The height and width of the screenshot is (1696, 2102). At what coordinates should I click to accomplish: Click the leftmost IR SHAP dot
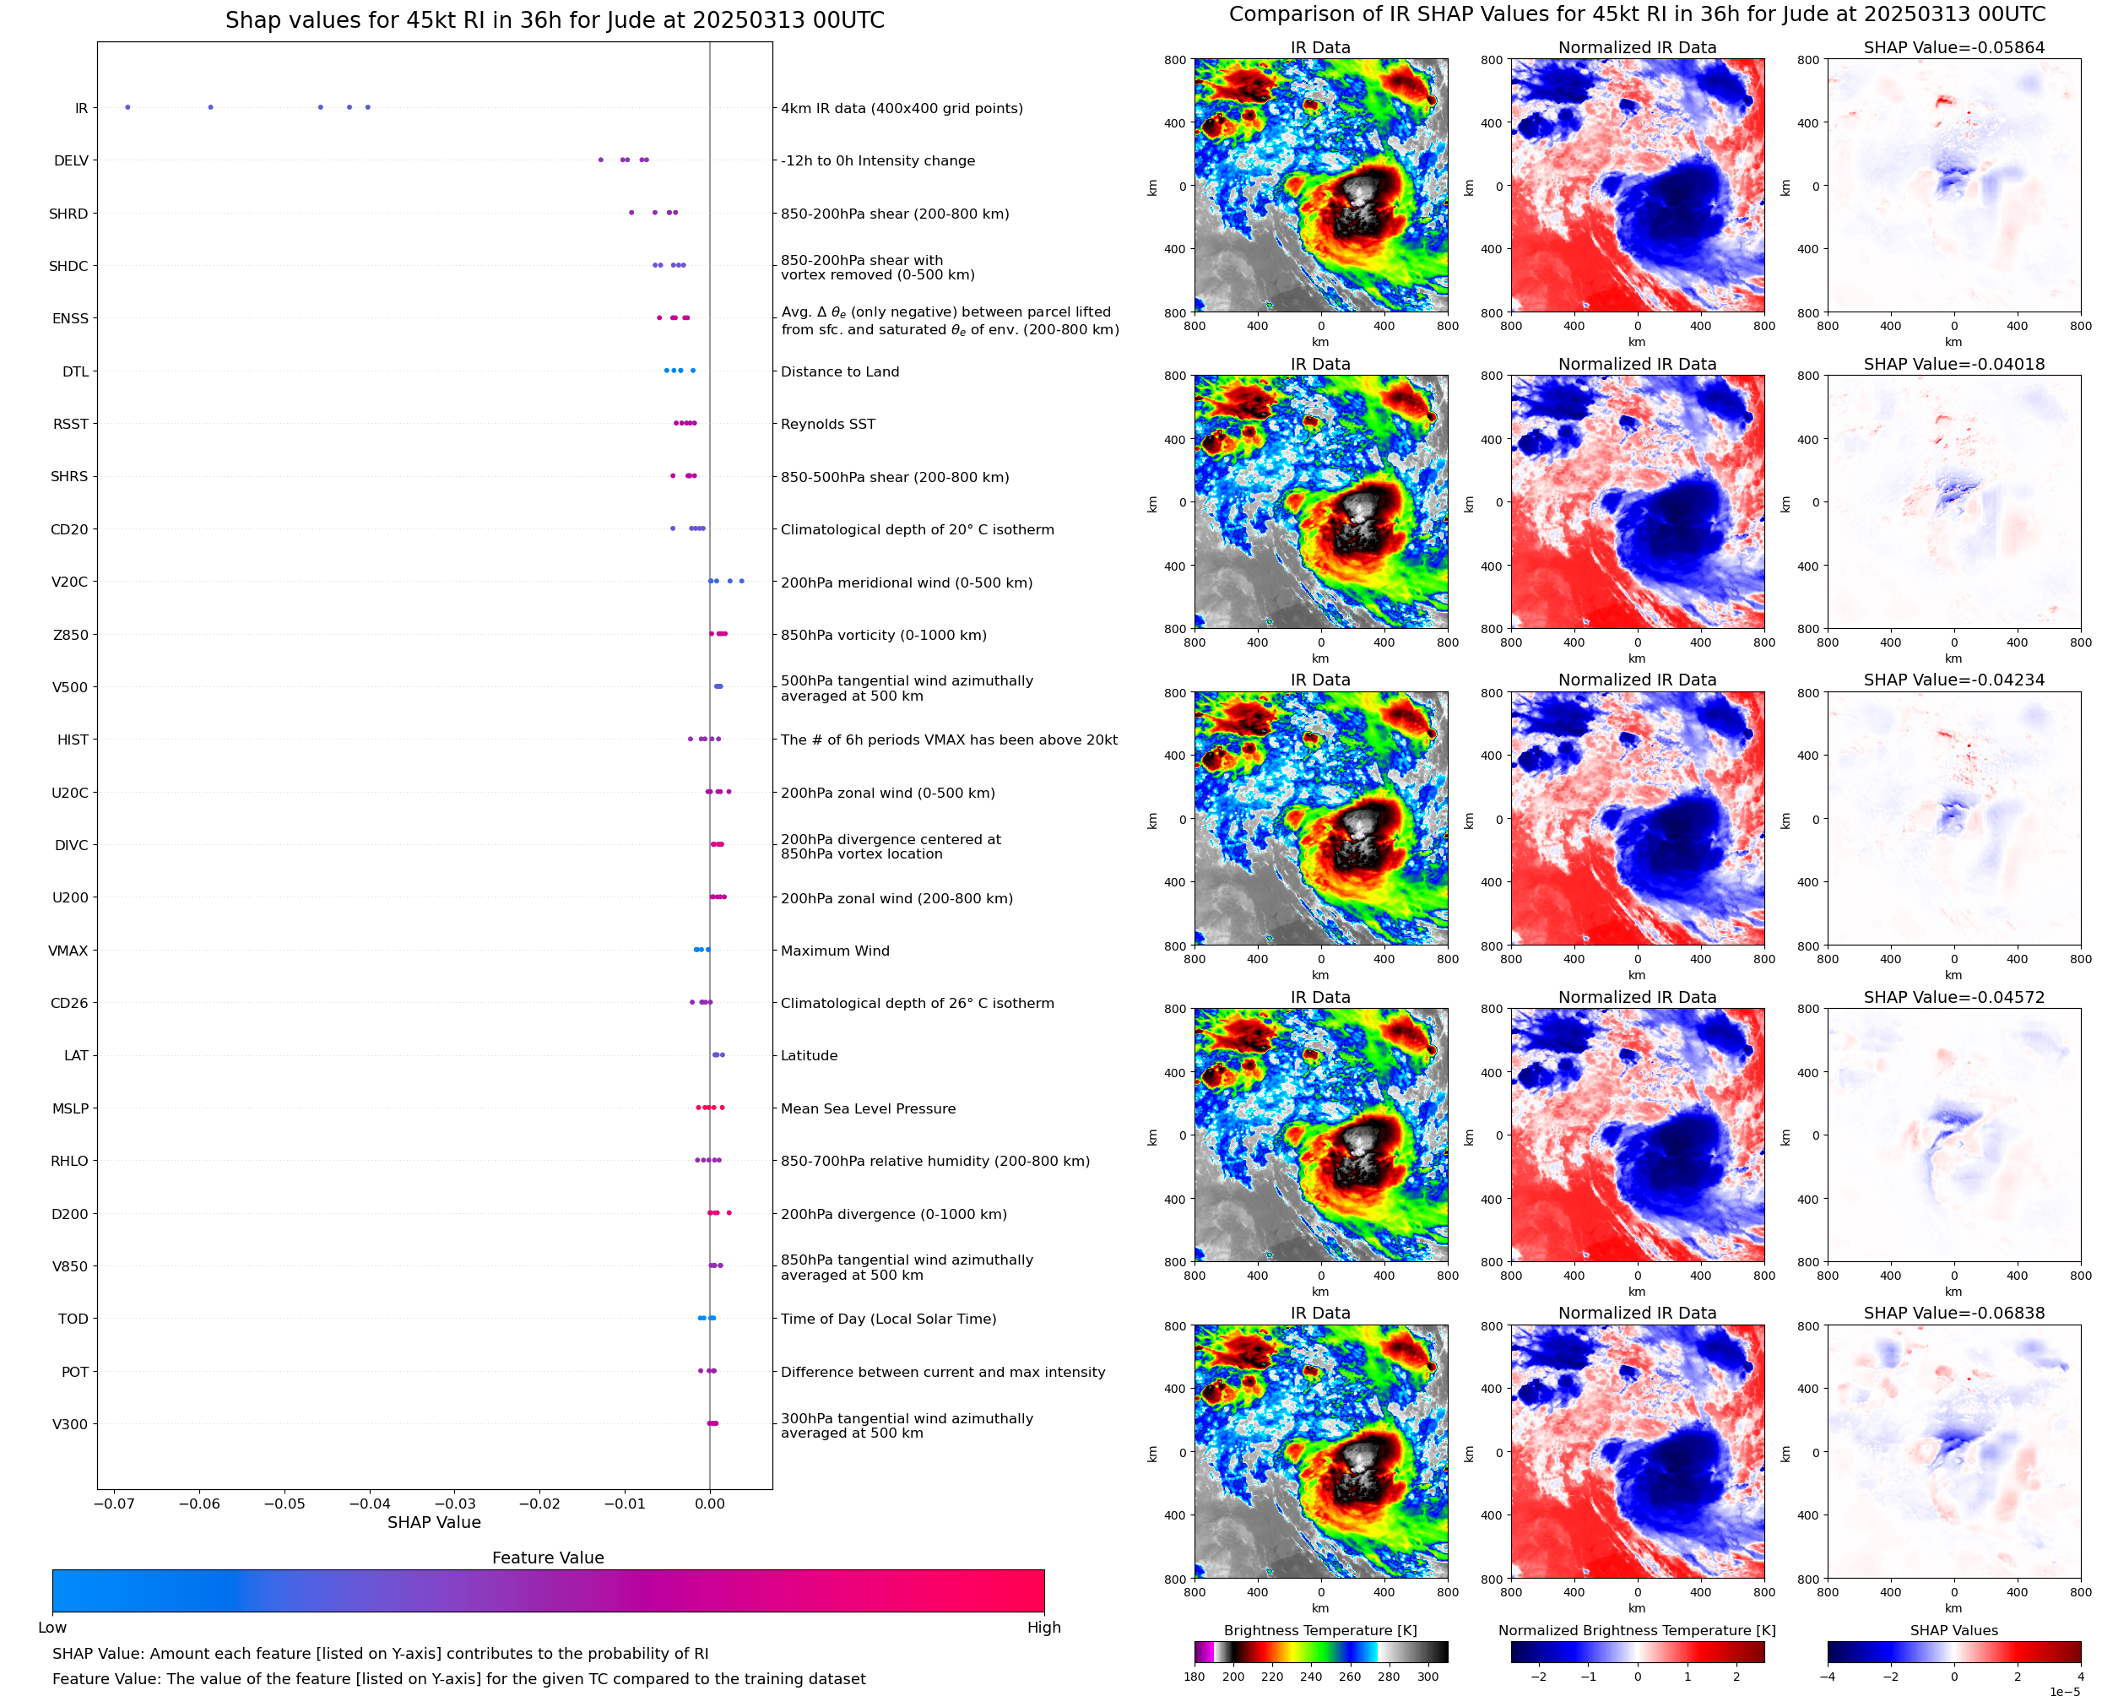pyautogui.click(x=128, y=107)
